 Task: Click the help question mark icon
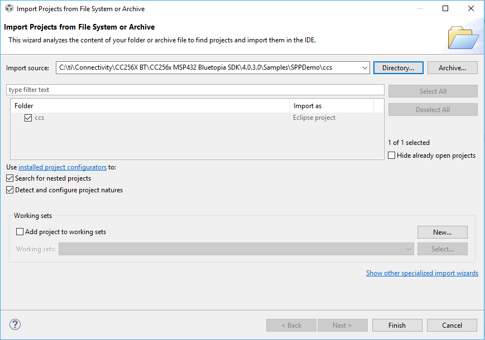(15, 325)
